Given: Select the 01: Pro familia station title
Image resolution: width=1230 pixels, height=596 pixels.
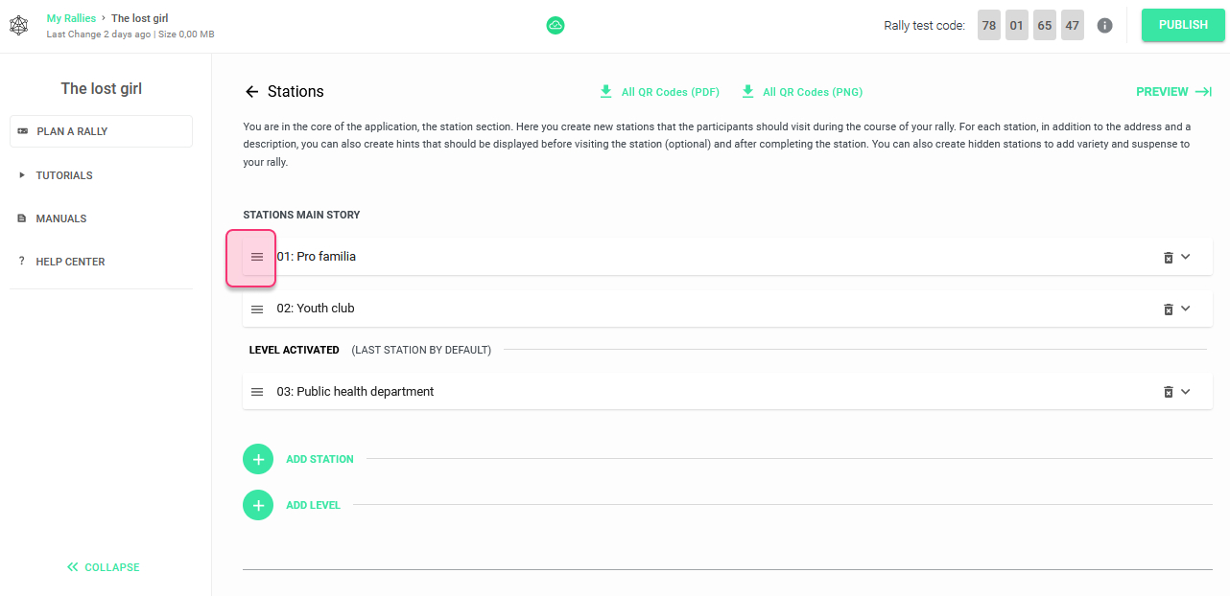Looking at the screenshot, I should pyautogui.click(x=317, y=257).
